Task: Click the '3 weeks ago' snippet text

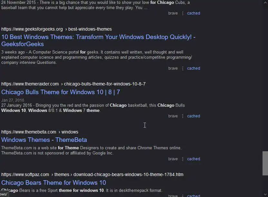Action: tap(13, 52)
